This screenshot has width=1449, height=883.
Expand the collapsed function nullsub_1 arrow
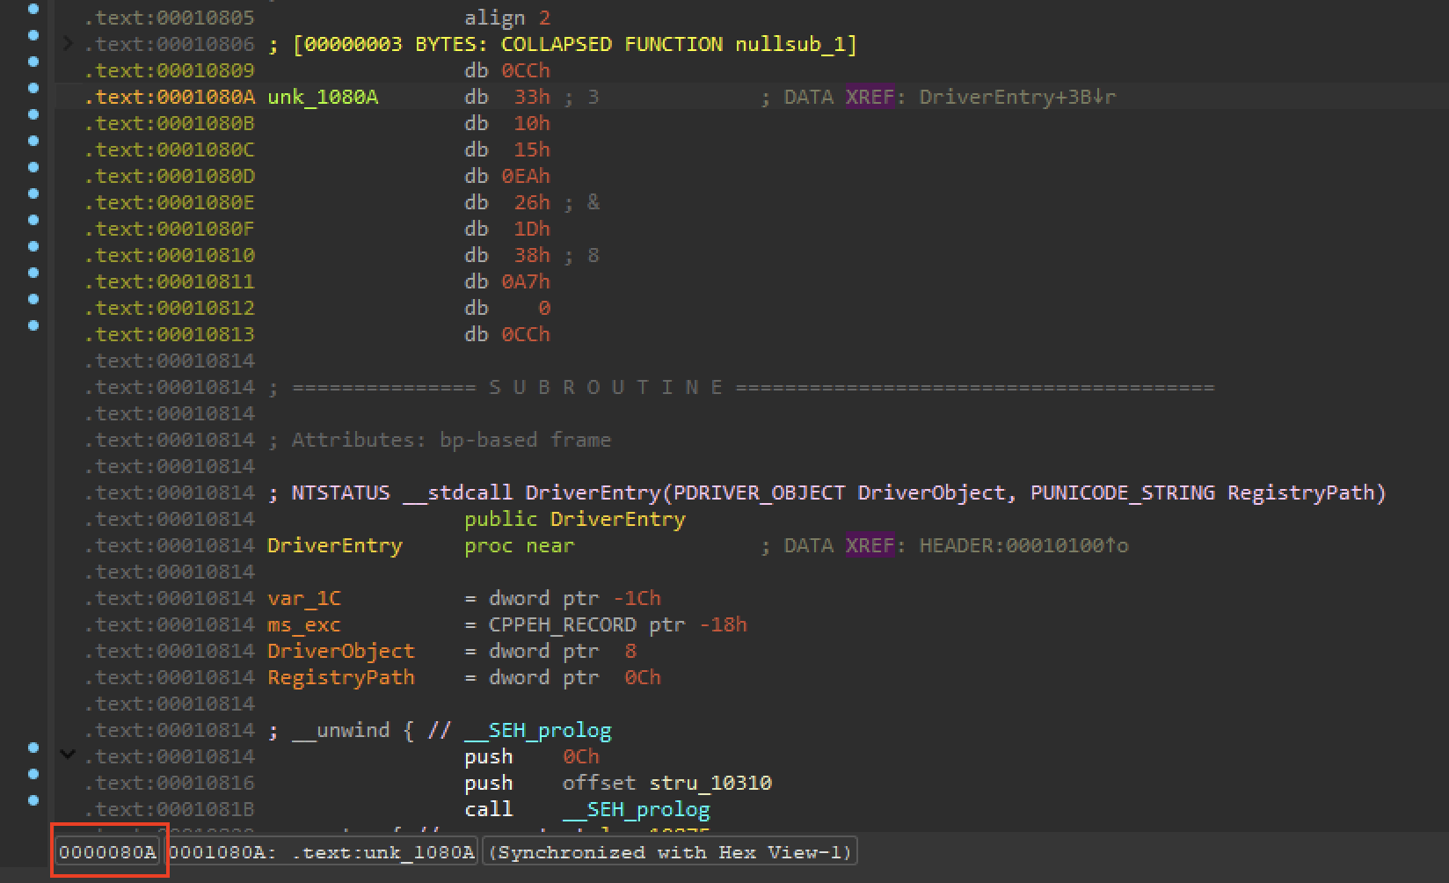click(x=68, y=43)
